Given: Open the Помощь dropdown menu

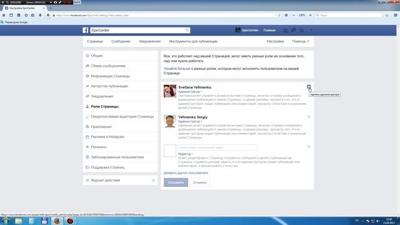Looking at the screenshot, I should (x=301, y=41).
